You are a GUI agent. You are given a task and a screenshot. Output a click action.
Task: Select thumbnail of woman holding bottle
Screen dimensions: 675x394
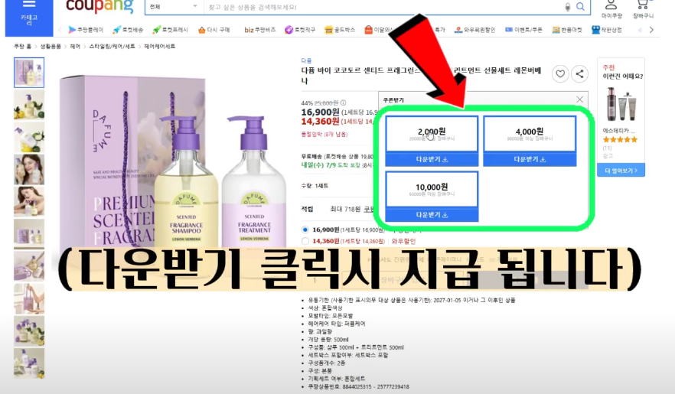point(29,170)
